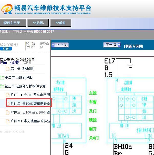Open 第一节 读图说明 document
Image resolution: width=154 pixels, height=155 pixels.
click(x=23, y=69)
